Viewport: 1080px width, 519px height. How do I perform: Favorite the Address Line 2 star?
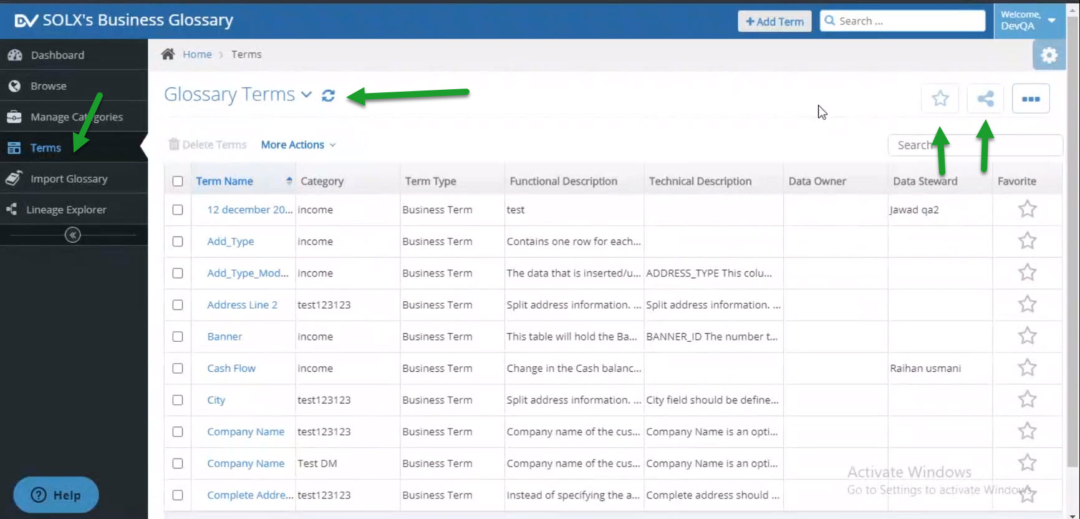coord(1027,304)
